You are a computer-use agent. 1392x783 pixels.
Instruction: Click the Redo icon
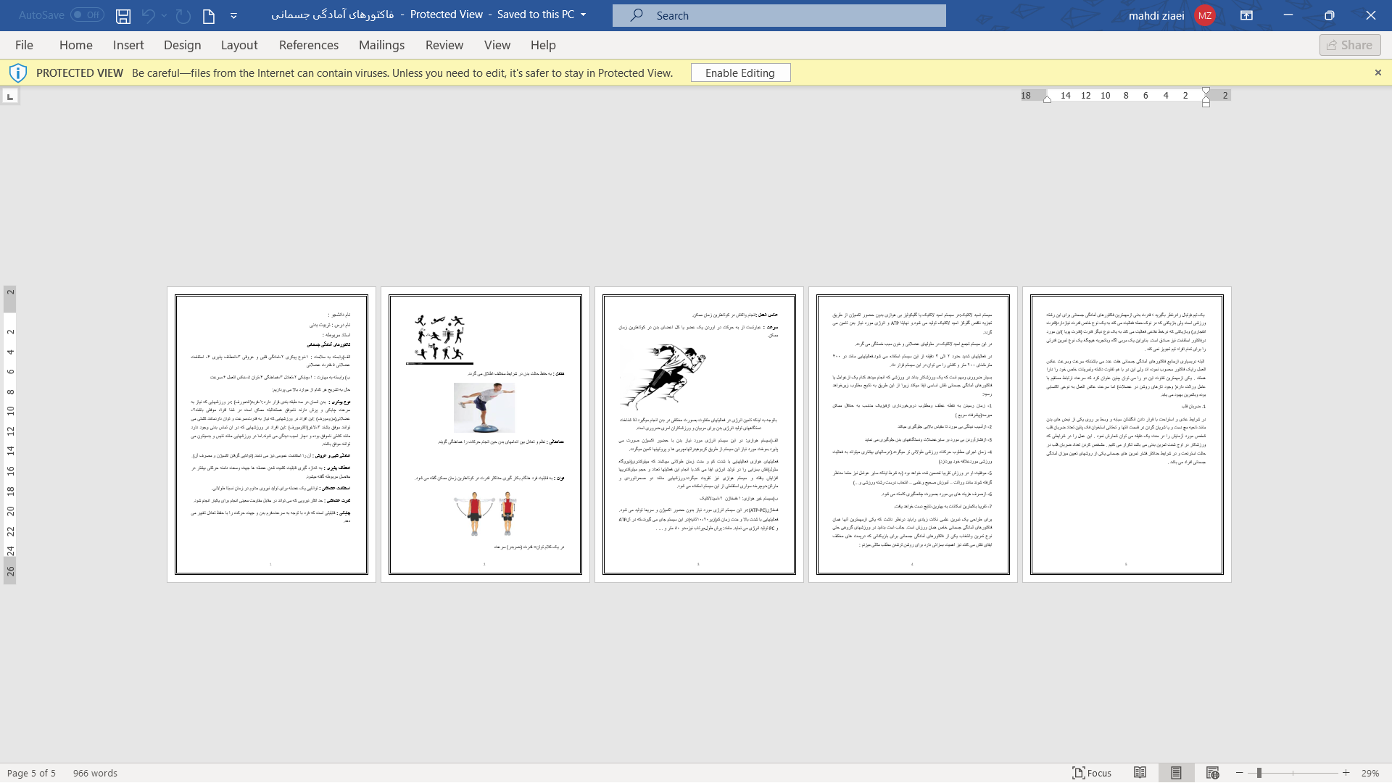pyautogui.click(x=183, y=14)
